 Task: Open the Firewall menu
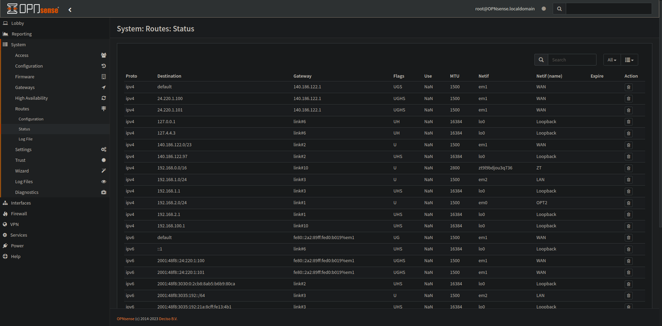(55, 214)
